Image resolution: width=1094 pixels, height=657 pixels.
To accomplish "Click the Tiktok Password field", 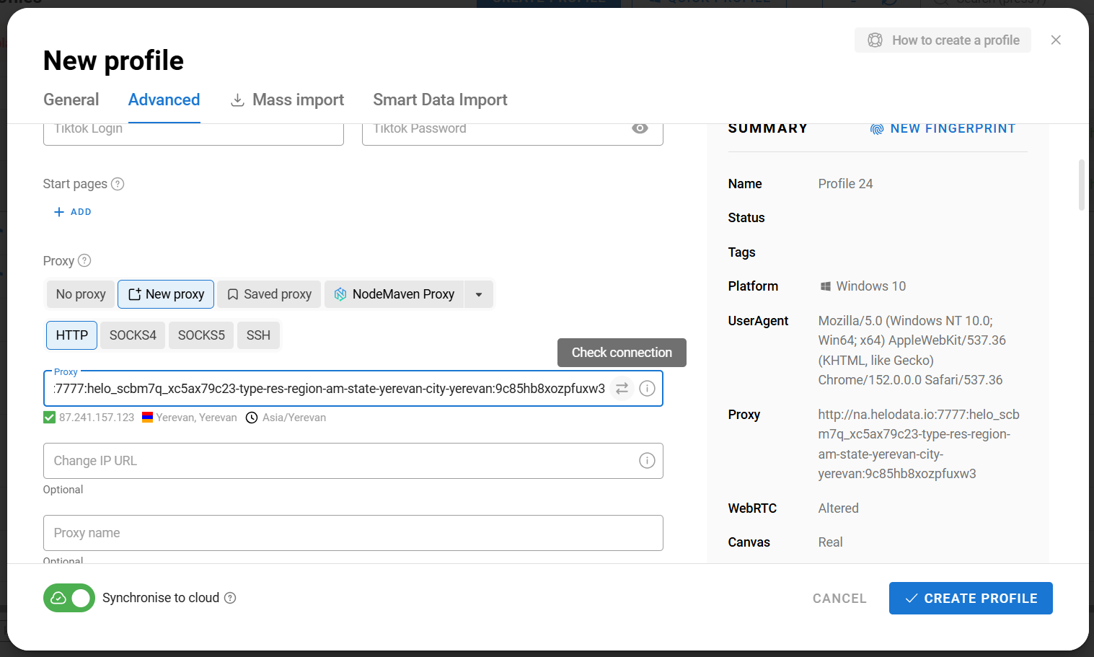I will pos(512,133).
